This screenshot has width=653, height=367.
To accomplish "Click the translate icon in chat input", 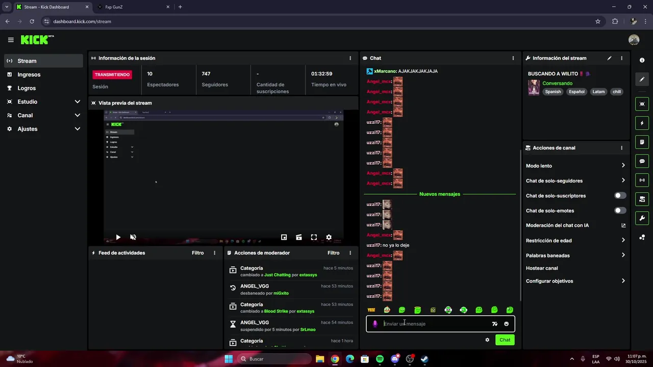I will point(494,324).
